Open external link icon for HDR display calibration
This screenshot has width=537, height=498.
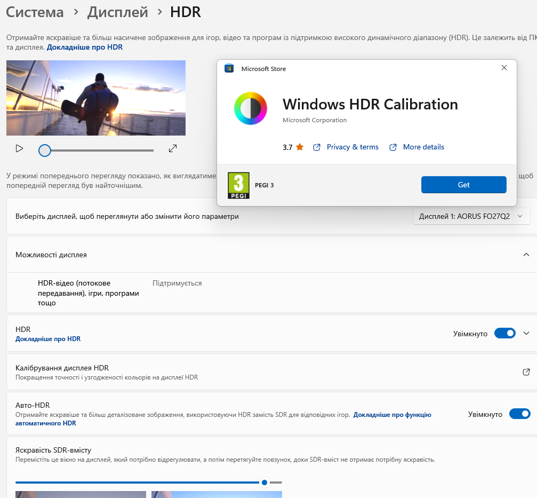[x=526, y=372]
